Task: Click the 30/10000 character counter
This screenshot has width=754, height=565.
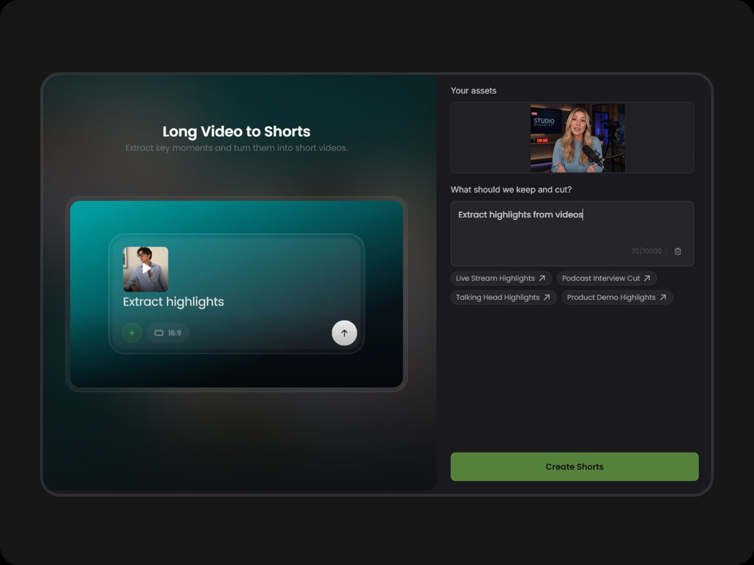Action: point(646,251)
